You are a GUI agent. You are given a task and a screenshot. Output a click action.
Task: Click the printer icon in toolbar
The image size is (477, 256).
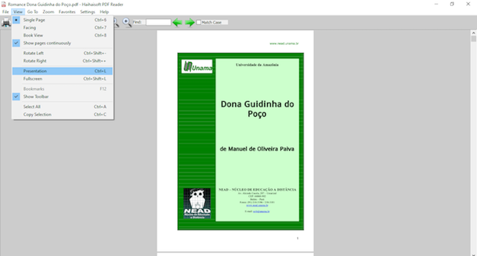(6, 23)
